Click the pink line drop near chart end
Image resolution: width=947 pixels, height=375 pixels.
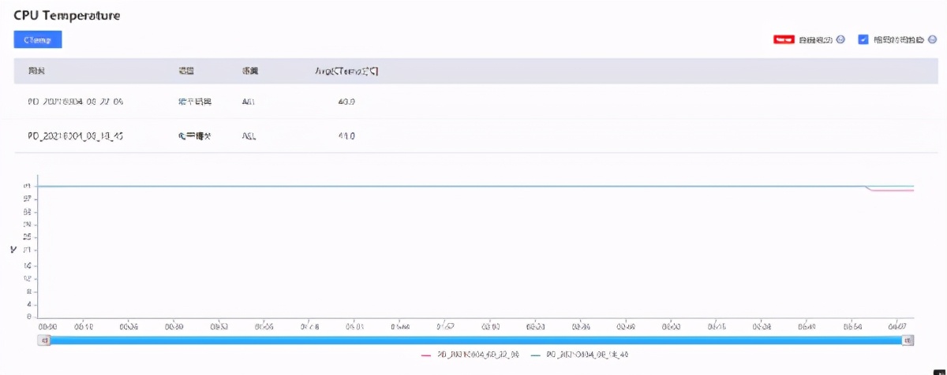pyautogui.click(x=868, y=188)
